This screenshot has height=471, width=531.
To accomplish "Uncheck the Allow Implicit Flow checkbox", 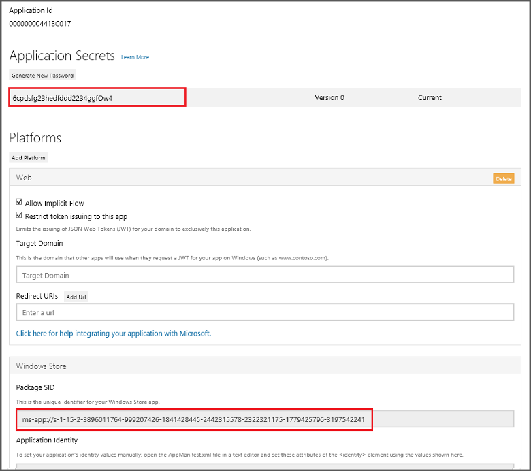I will coord(20,203).
